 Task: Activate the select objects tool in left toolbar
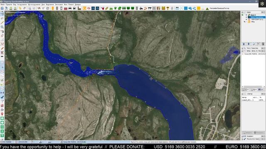click(2, 14)
